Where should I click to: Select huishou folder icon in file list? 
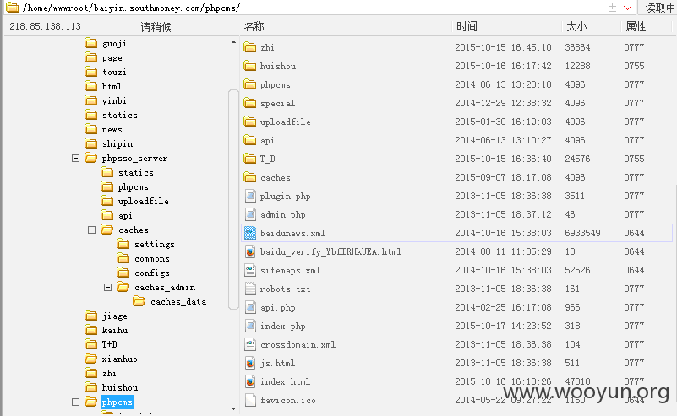[249, 66]
